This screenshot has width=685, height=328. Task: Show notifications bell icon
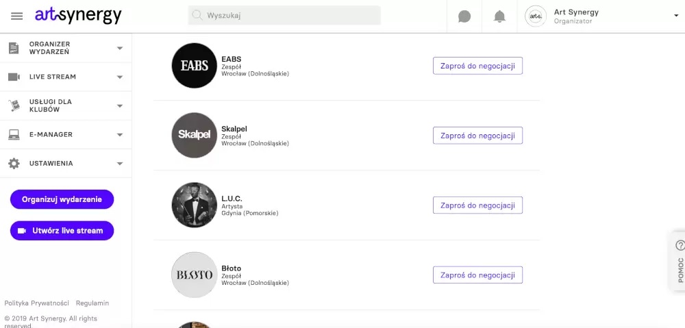[500, 16]
